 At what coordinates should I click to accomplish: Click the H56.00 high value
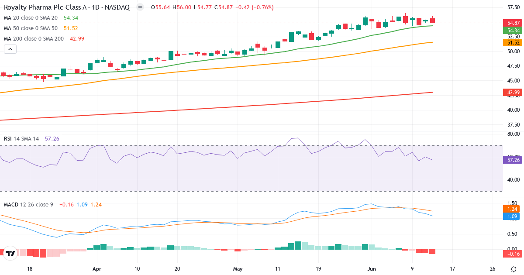pos(181,7)
